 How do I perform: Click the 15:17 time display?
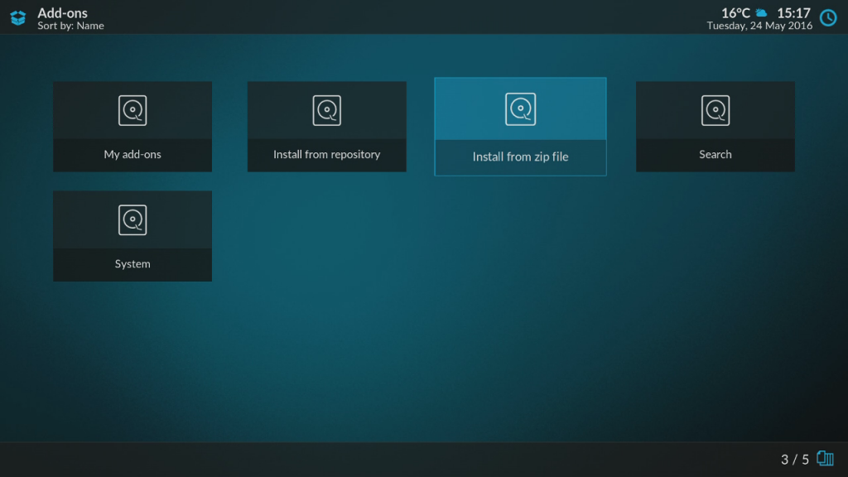point(794,12)
